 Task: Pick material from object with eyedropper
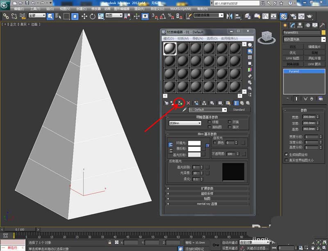pyautogui.click(x=184, y=110)
